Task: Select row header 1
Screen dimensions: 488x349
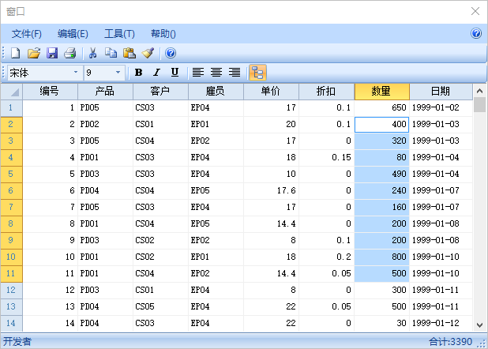Action: [x=12, y=107]
